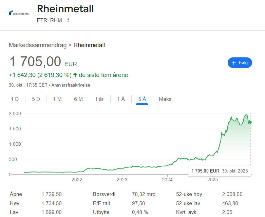The image size is (265, 217).
Task: Click the Rheinmetall company logo
Action: pos(19,13)
